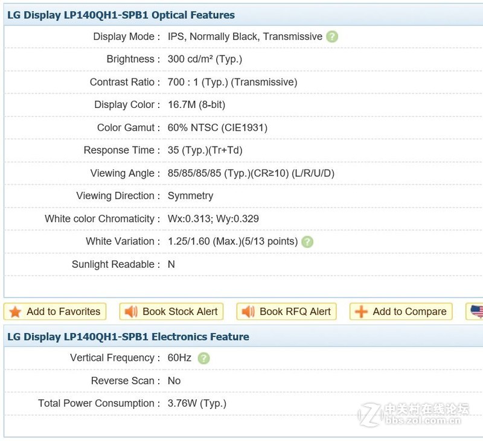Viewport: 483px width, 441px height.
Task: Click the 'Symmetry' value
Action: coord(190,196)
